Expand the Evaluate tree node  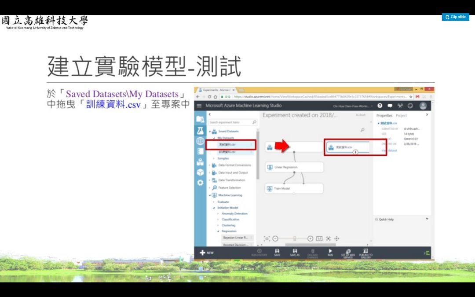point(214,202)
